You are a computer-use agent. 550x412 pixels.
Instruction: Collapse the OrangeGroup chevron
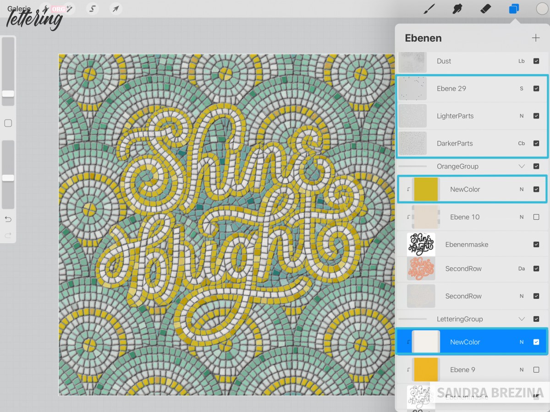click(x=522, y=166)
